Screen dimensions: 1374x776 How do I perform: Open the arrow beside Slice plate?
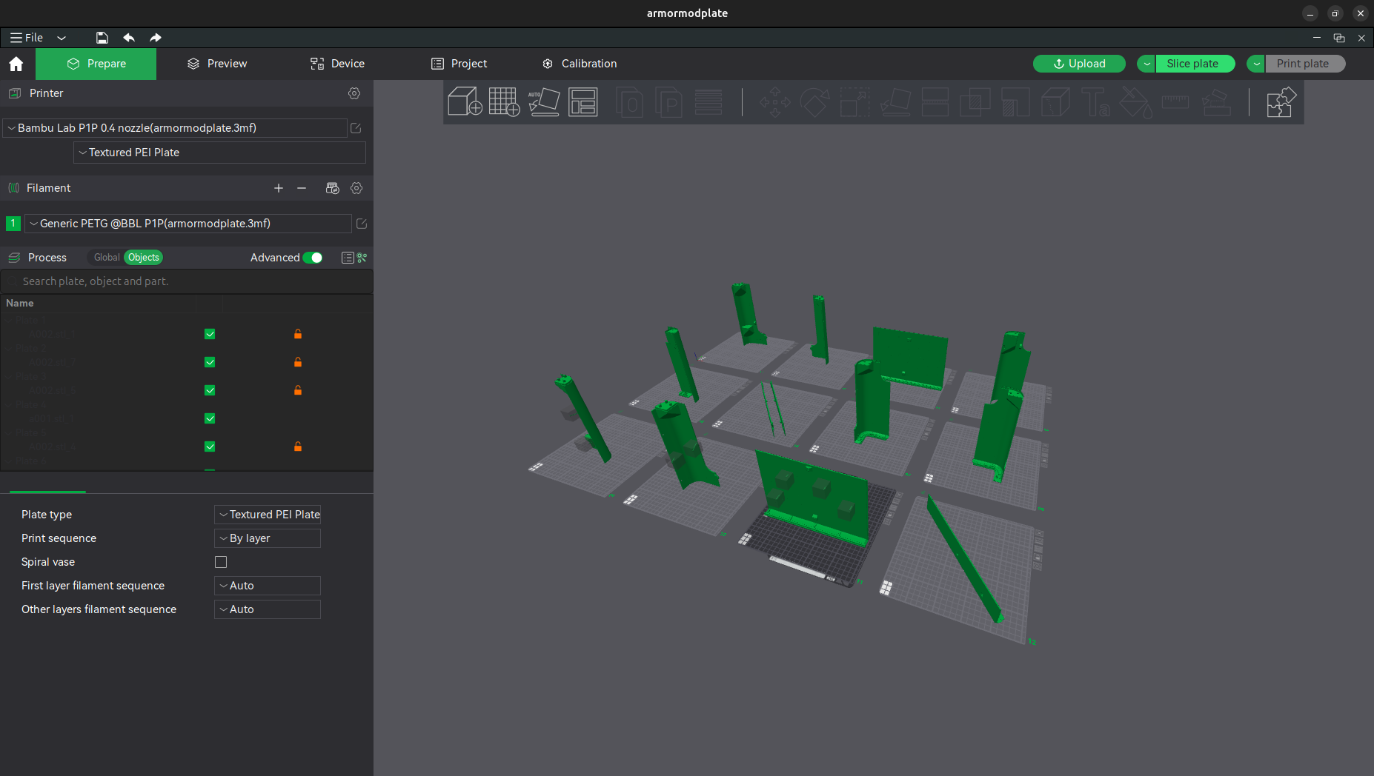1146,64
